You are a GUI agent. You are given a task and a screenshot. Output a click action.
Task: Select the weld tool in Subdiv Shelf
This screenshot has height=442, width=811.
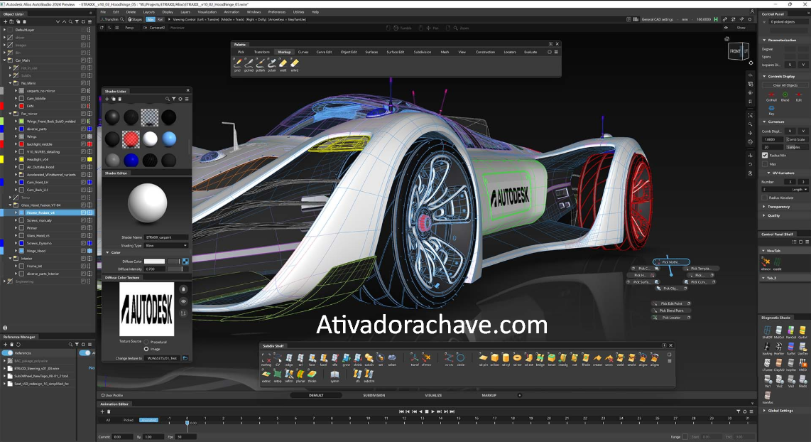620,359
